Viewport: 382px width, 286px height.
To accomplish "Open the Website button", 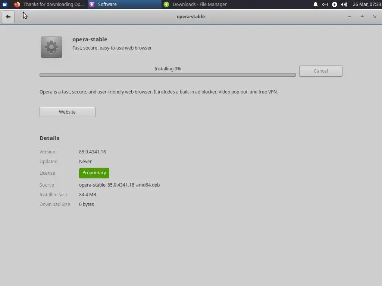I will (68, 112).
